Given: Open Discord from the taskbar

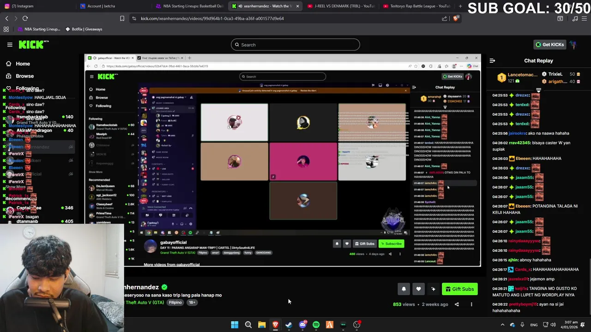Looking at the screenshot, I should [302, 325].
